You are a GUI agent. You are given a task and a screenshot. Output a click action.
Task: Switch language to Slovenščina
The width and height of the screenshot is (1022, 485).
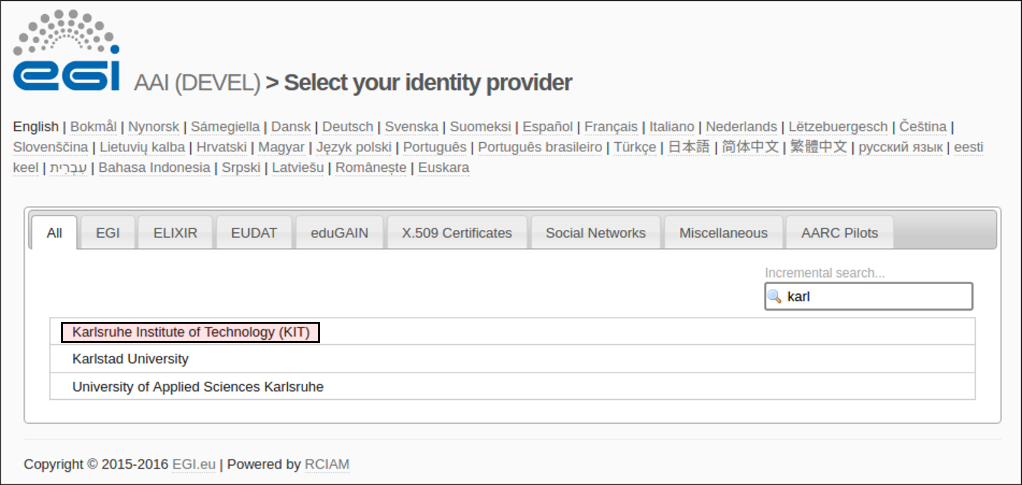[x=51, y=147]
